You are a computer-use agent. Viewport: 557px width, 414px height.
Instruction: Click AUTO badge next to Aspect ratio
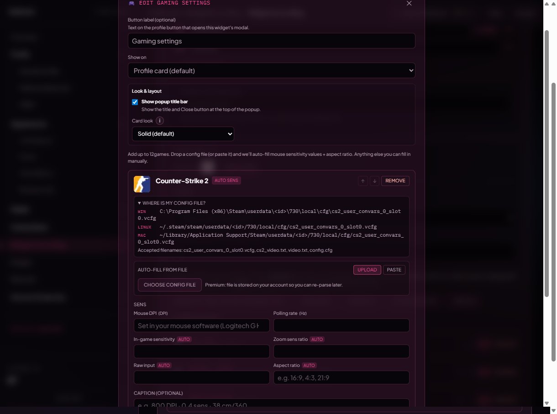309,366
